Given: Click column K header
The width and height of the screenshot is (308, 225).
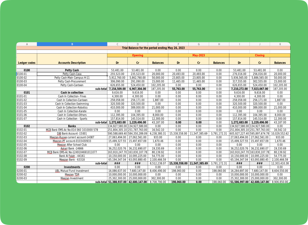Looking at the screenshot, I should click(x=280, y=44).
